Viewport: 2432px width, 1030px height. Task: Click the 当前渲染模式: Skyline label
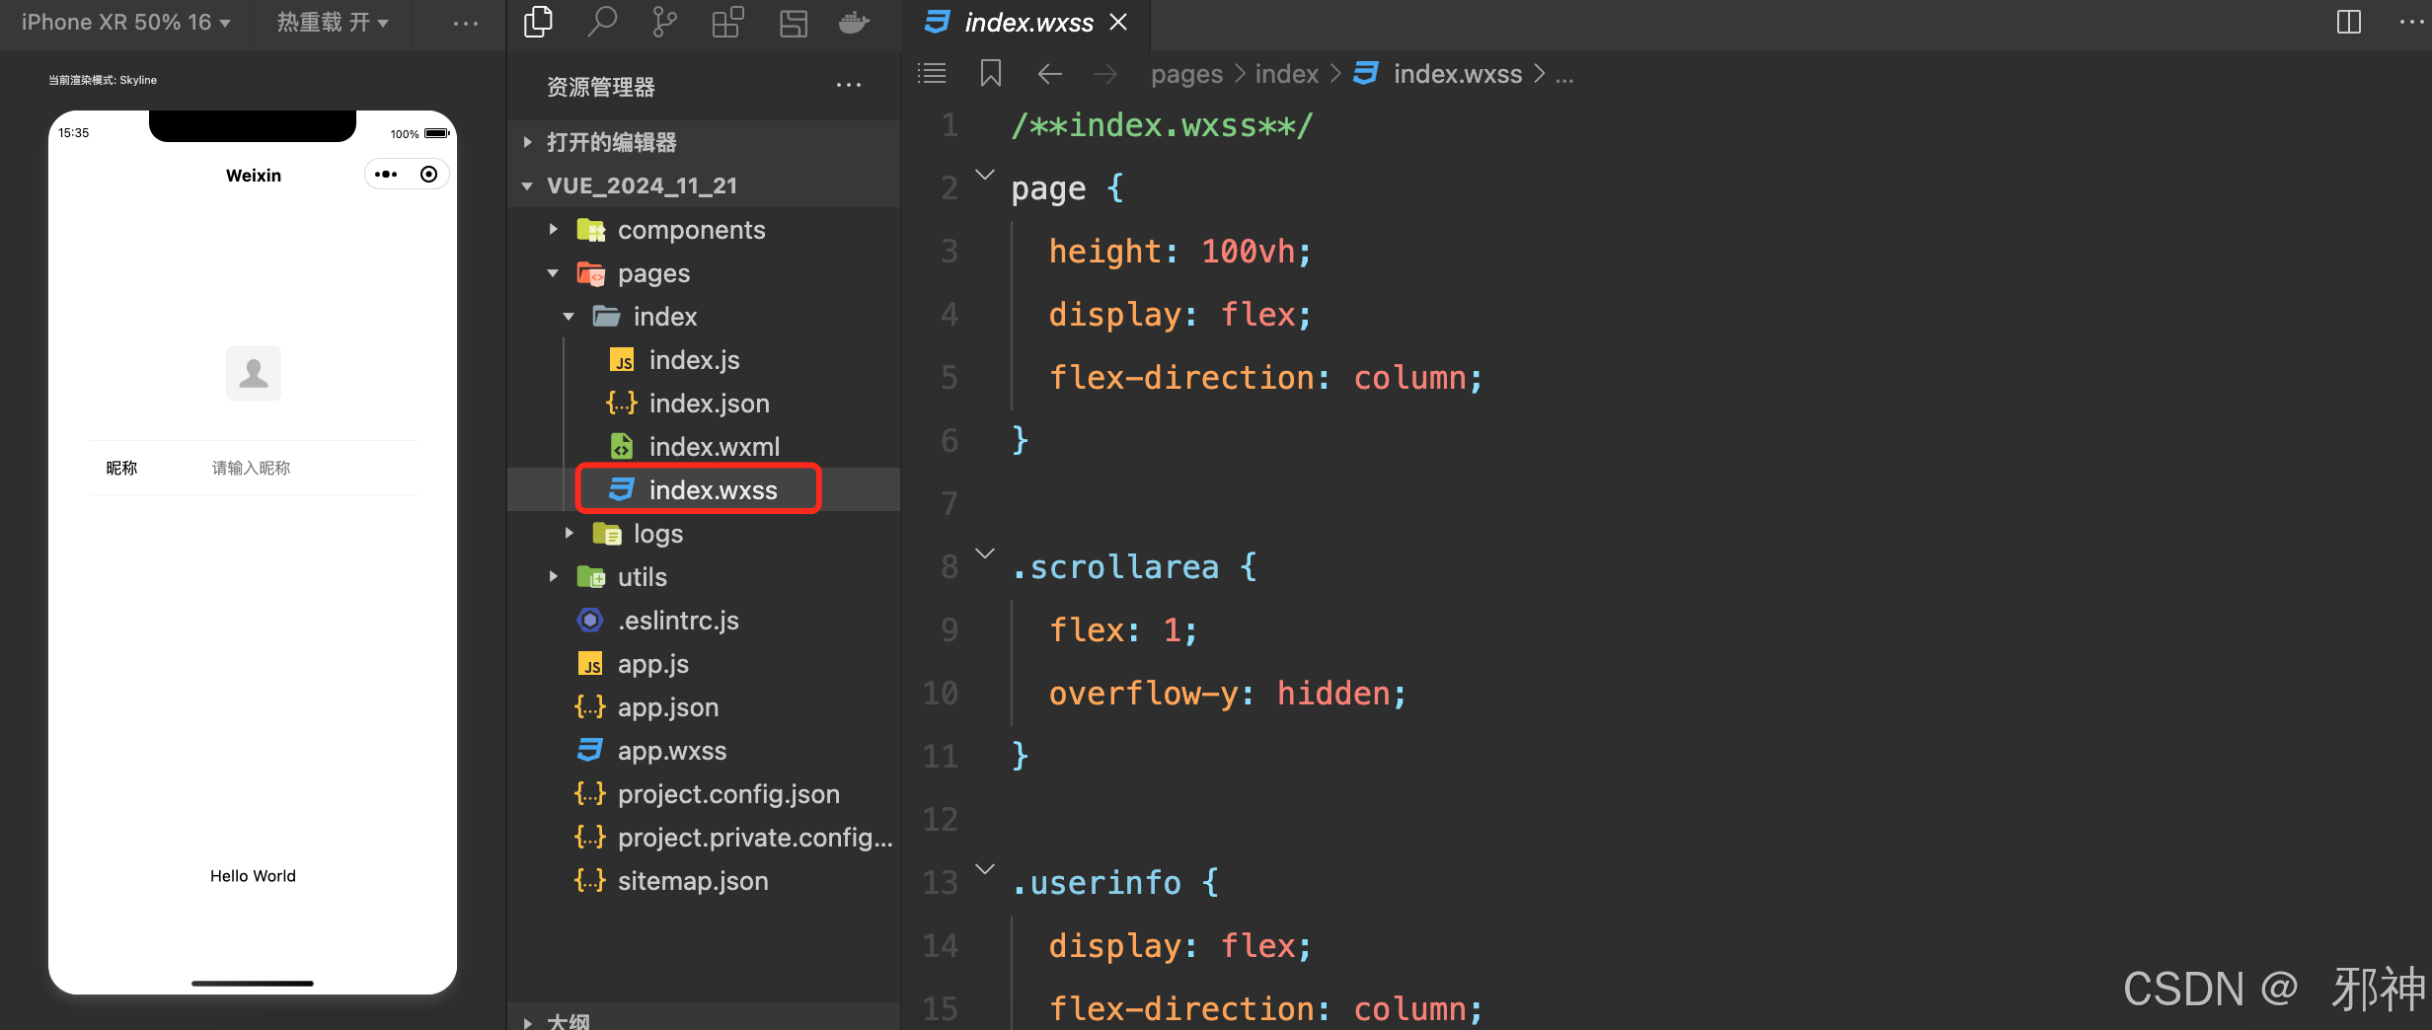[103, 80]
